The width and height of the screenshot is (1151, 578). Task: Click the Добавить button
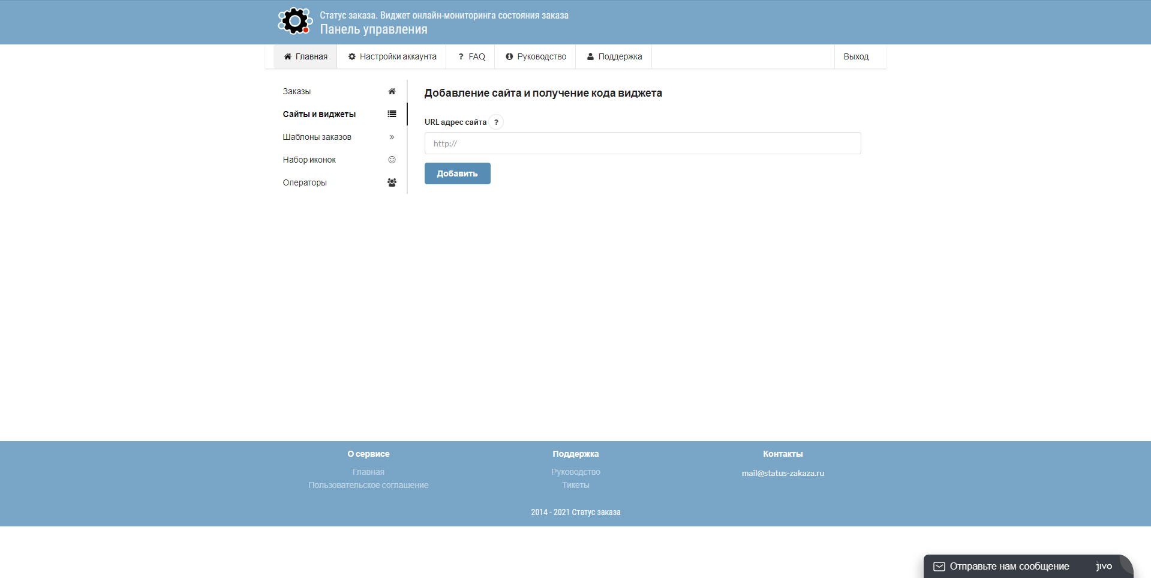click(x=457, y=173)
